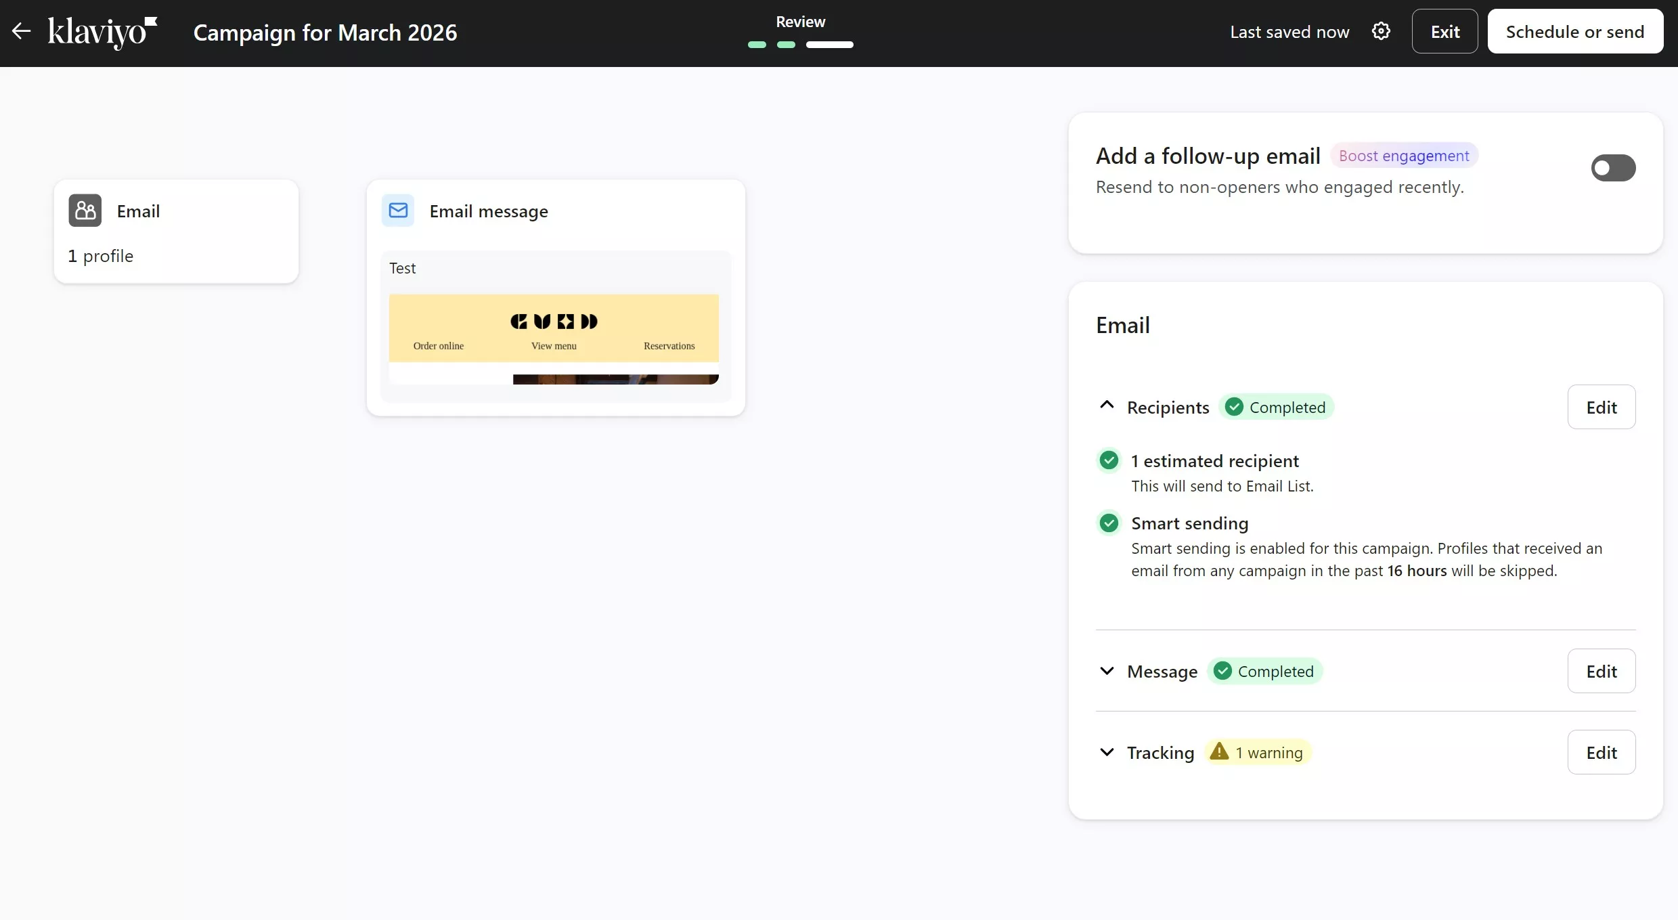Open campaign settings via the gear icon

pyautogui.click(x=1382, y=31)
